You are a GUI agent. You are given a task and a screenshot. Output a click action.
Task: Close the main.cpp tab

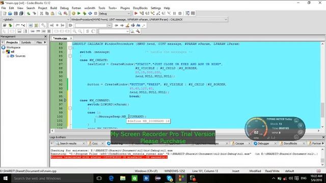[71, 39]
